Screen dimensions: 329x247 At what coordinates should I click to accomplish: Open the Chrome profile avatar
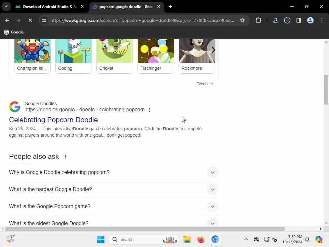[x=310, y=20]
